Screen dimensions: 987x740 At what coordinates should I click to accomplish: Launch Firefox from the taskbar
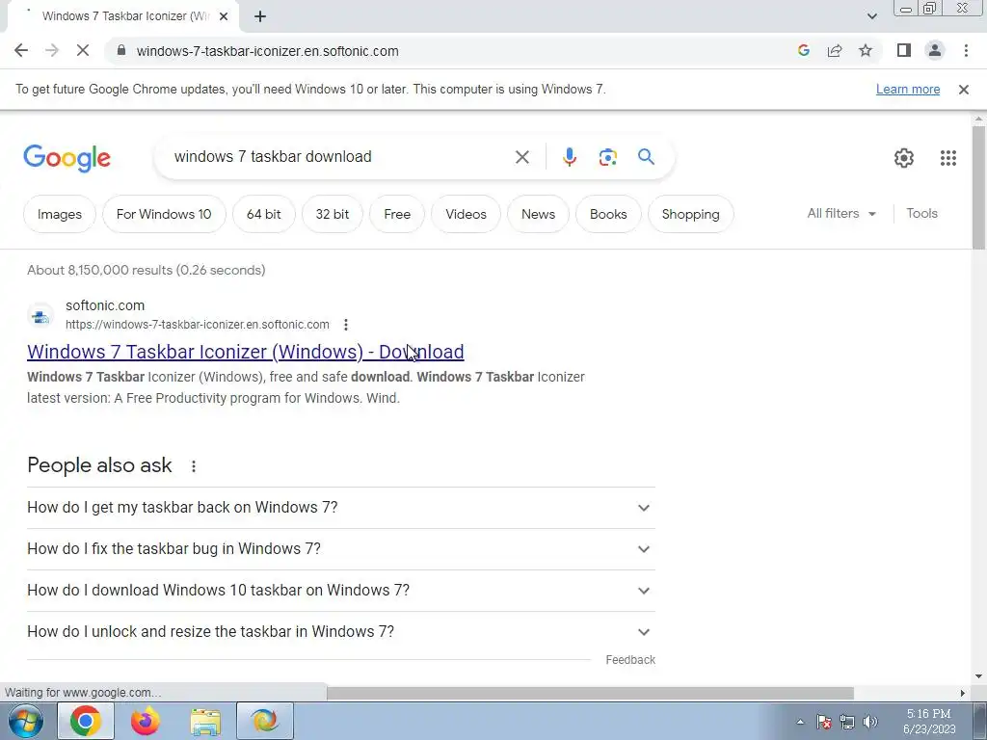[x=146, y=721]
